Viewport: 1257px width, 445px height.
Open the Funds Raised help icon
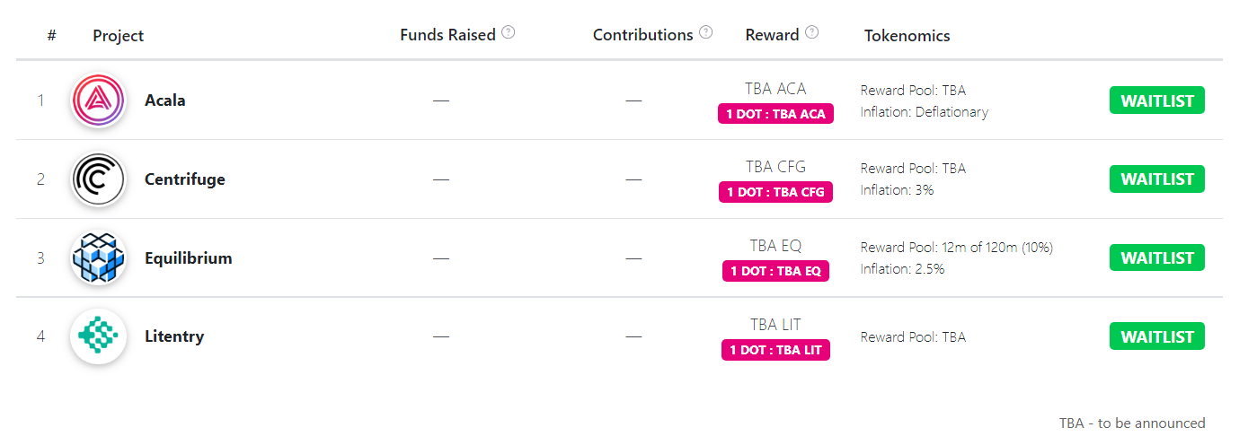click(509, 32)
